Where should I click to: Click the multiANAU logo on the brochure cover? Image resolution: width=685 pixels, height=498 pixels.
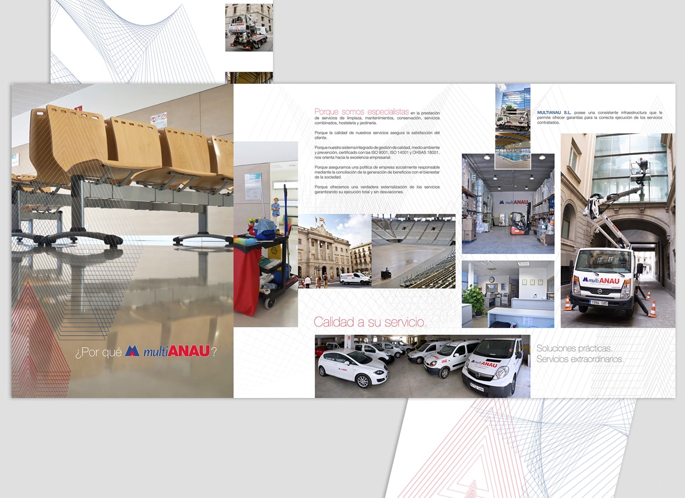tap(167, 351)
